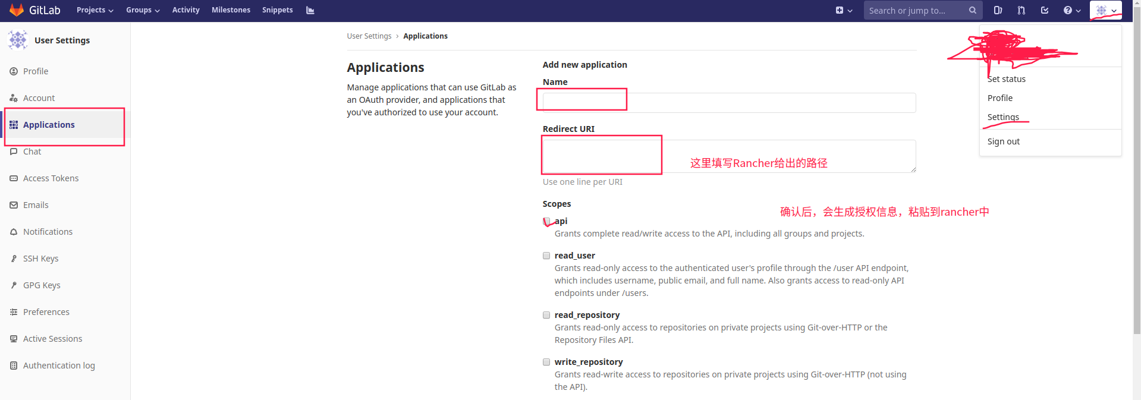Expand the Groups dropdown menu

coord(143,10)
